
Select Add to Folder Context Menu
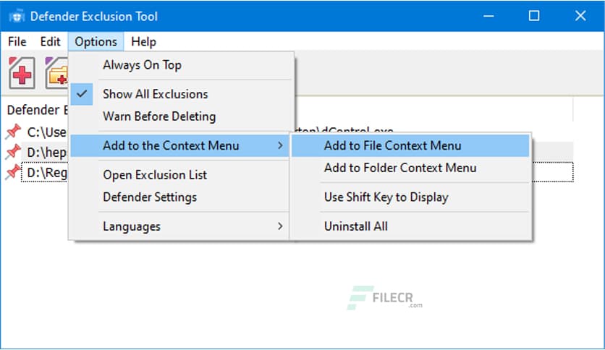click(410, 168)
